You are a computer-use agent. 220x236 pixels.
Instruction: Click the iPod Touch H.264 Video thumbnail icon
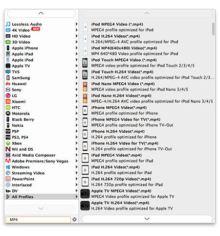(85, 74)
